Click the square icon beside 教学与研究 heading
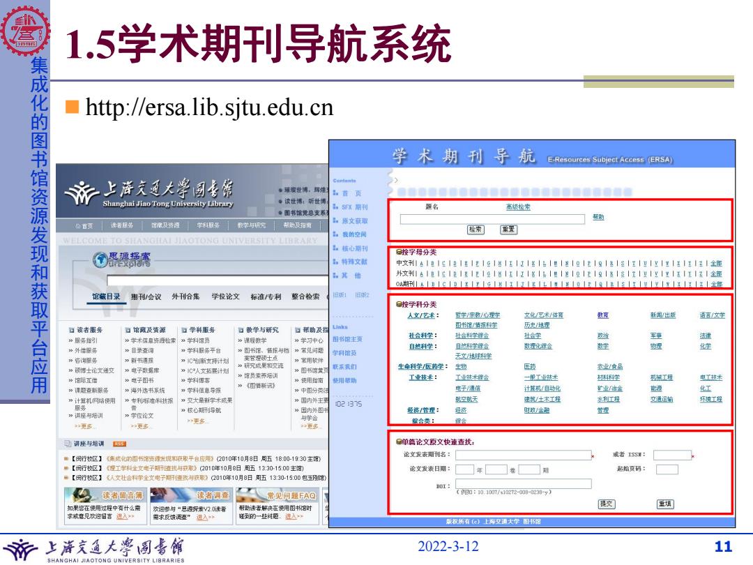The height and width of the screenshot is (565, 753). point(241,330)
